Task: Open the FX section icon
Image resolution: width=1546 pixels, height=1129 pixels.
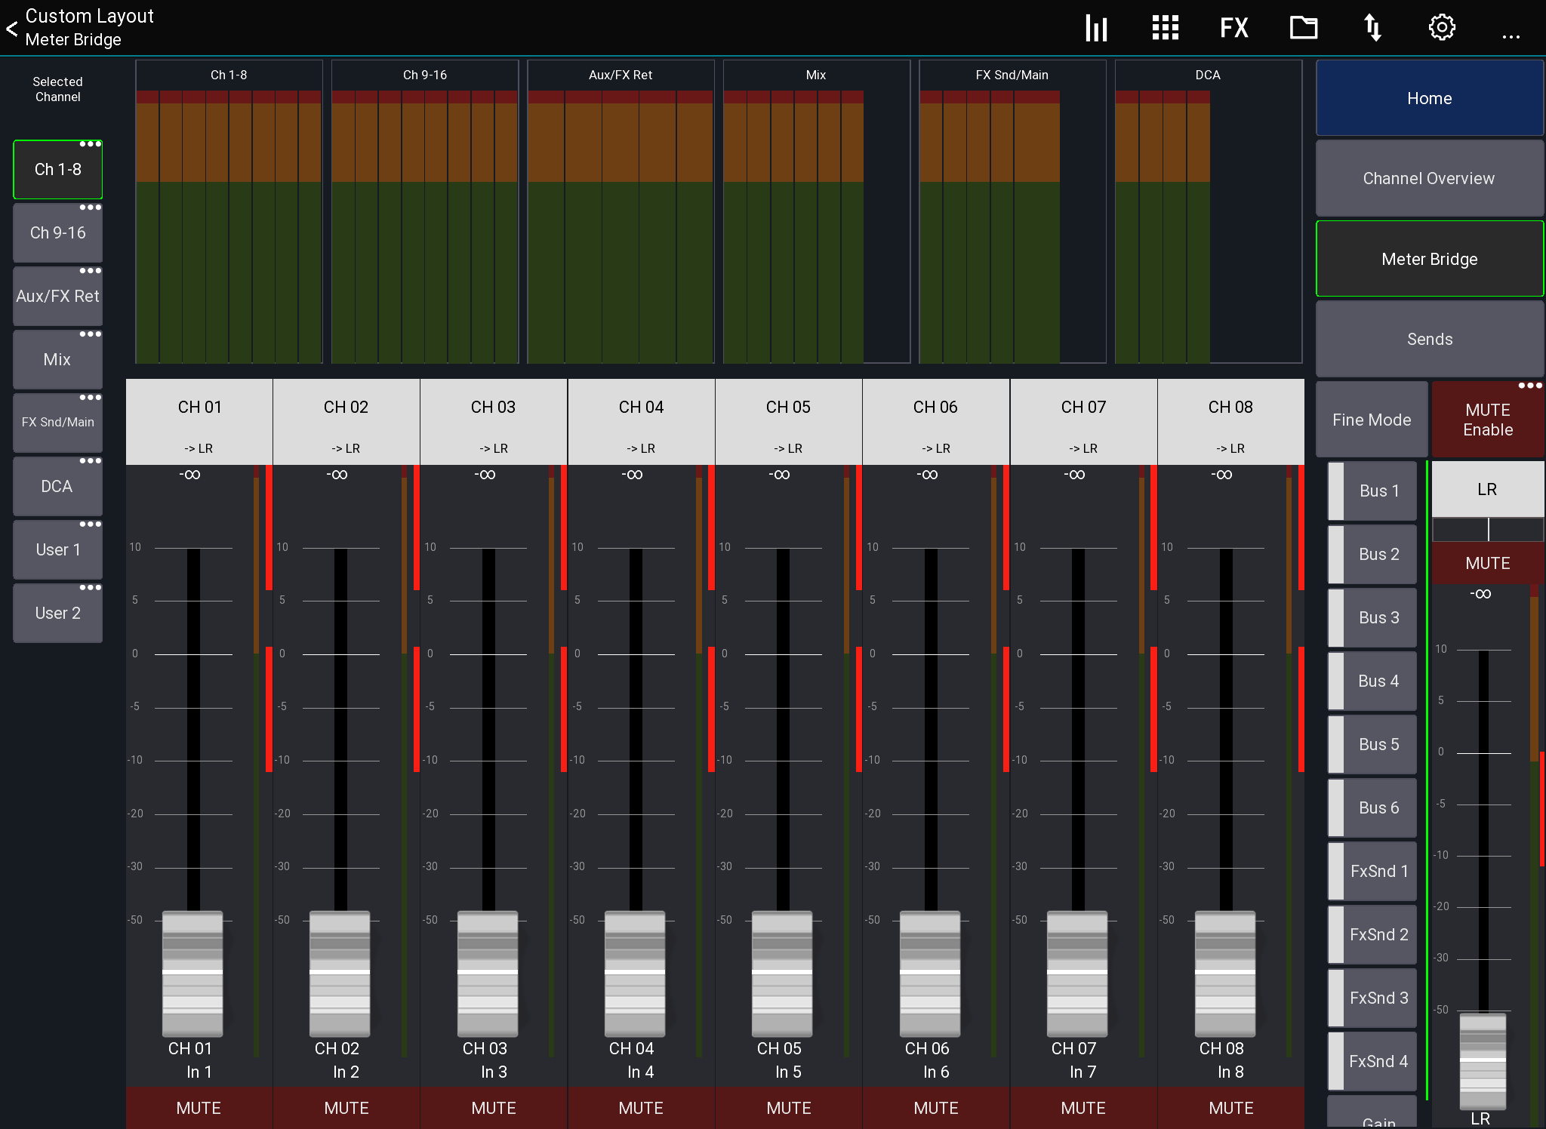Action: [x=1234, y=28]
